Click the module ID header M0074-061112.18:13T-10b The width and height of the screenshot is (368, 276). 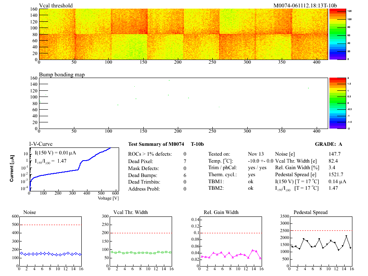tap(305, 5)
